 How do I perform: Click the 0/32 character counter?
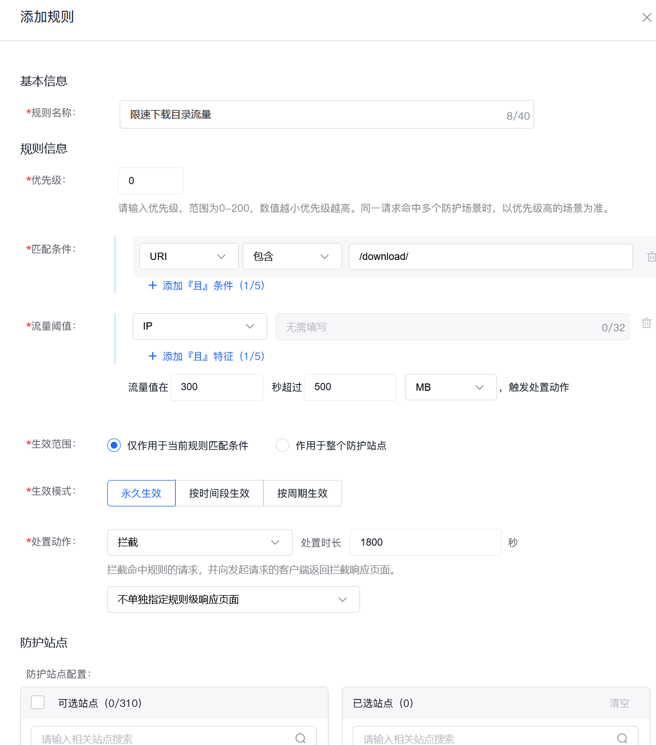(613, 327)
